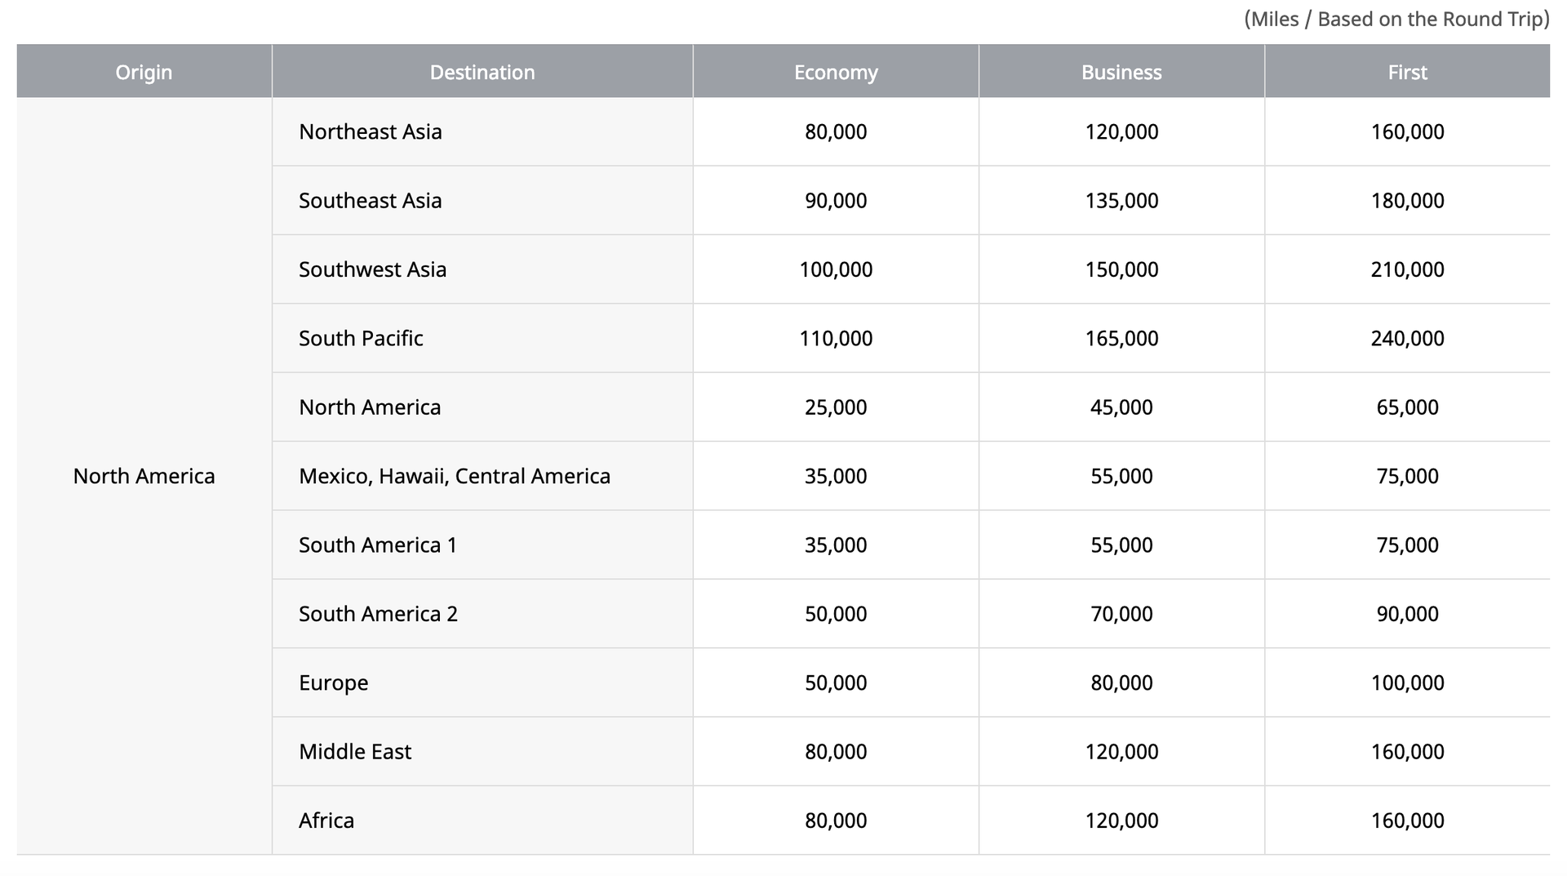Select the Africa destination row

[325, 820]
